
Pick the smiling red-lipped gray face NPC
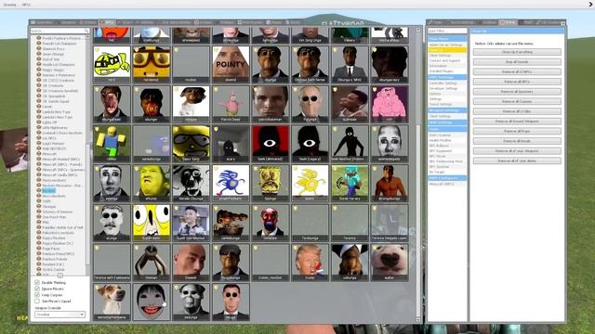152,302
